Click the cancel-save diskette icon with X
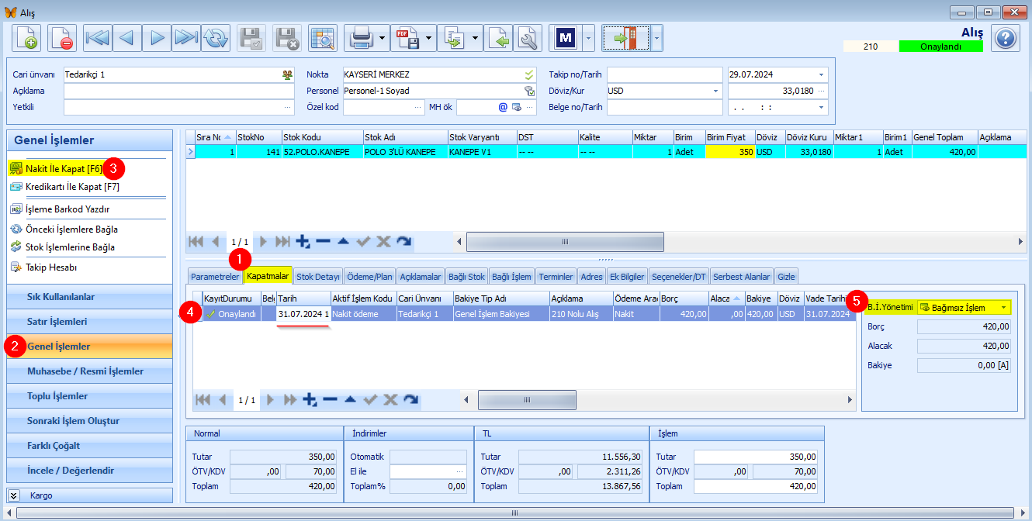 coord(287,37)
